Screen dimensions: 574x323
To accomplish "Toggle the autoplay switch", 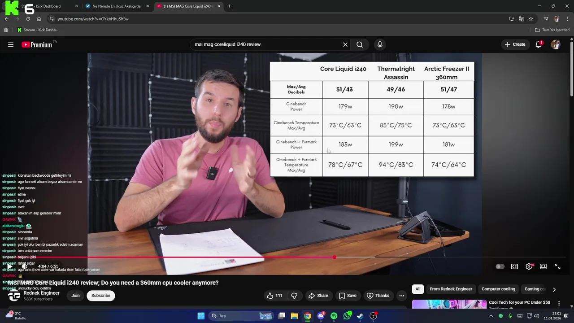I will (500, 266).
